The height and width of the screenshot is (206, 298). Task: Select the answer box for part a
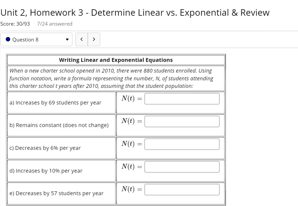pos(182,98)
